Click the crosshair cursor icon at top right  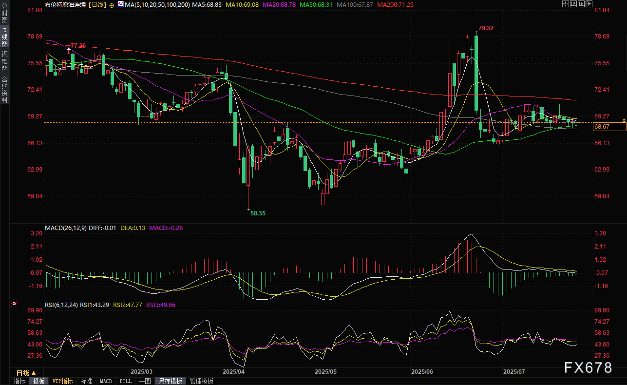click(x=566, y=4)
